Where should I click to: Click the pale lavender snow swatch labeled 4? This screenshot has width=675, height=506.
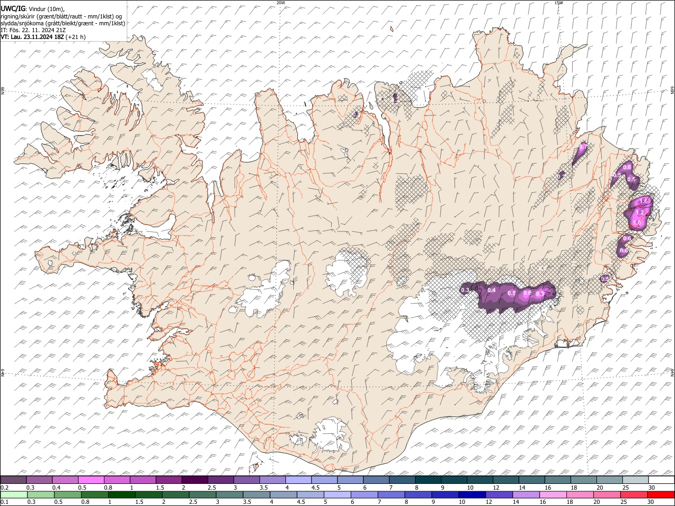tap(298, 480)
